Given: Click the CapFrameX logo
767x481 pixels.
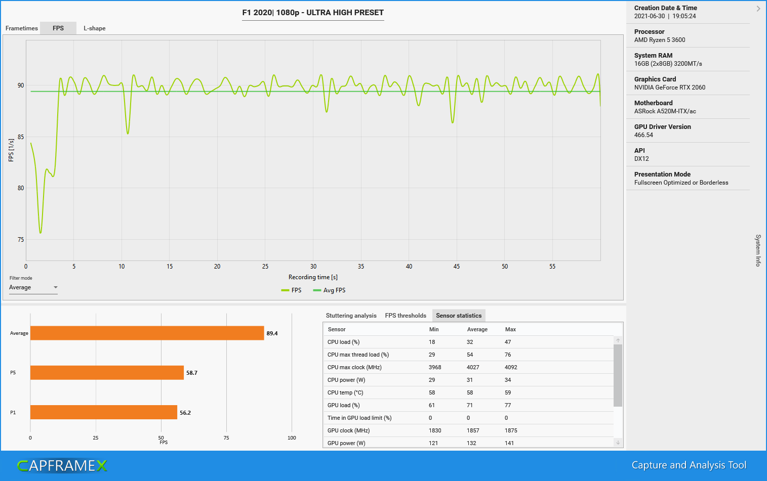Looking at the screenshot, I should (62, 465).
